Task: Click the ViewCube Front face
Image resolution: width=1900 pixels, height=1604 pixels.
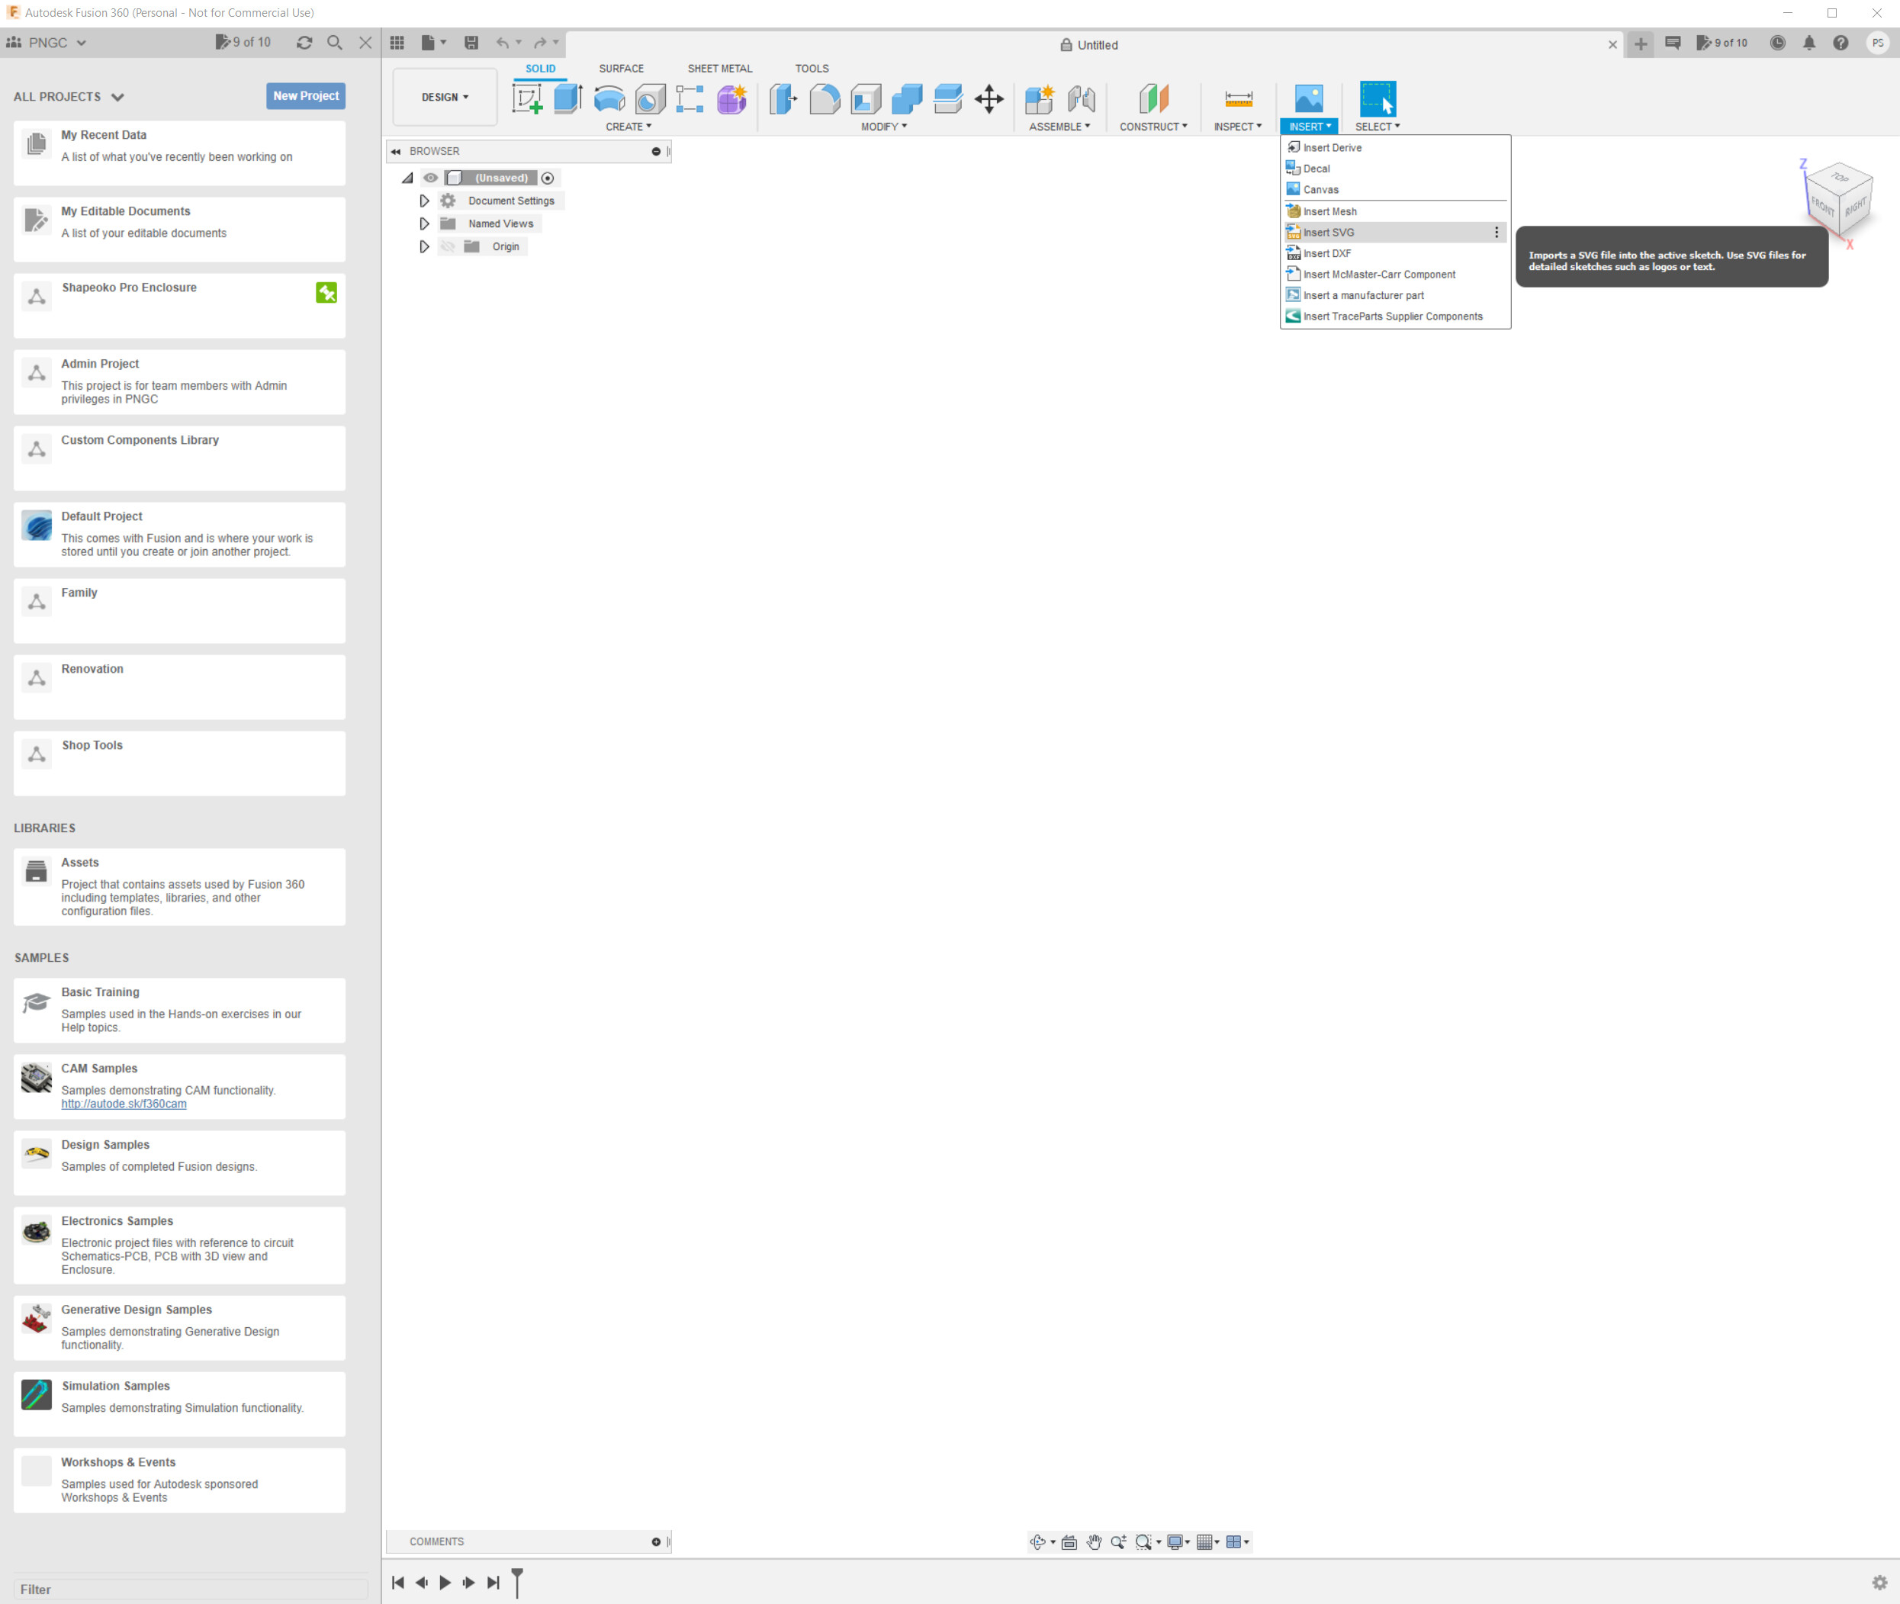Action: point(1821,207)
